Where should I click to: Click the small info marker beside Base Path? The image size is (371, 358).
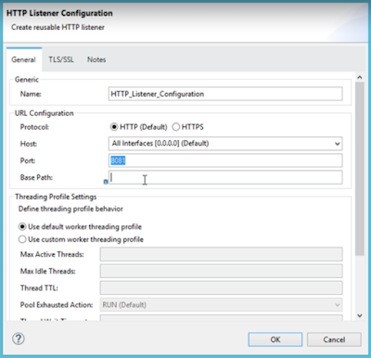(106, 182)
